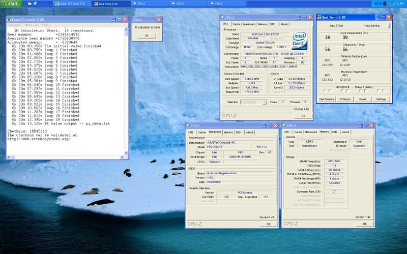Click Super PI vertical scrollbar up arrow
The image size is (407, 254).
point(126,29)
